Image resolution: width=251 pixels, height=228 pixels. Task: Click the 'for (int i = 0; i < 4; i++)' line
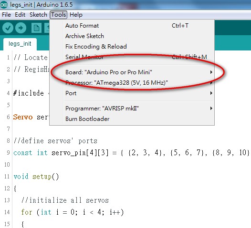[73, 212]
